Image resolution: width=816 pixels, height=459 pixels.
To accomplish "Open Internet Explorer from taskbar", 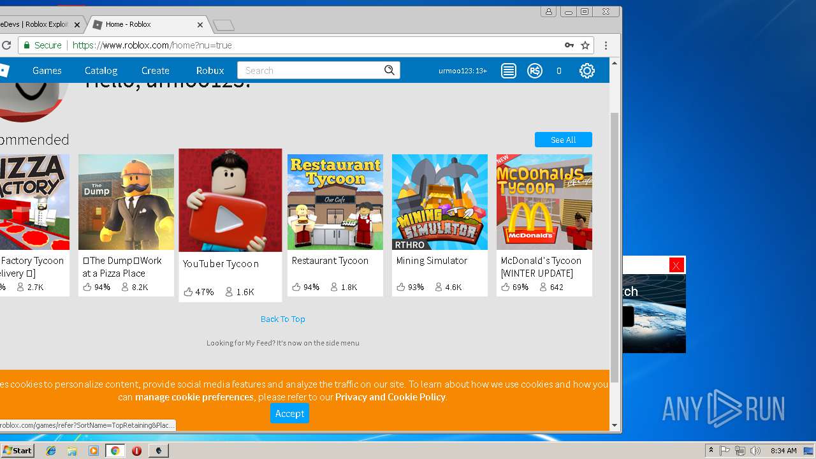I will coord(51,451).
